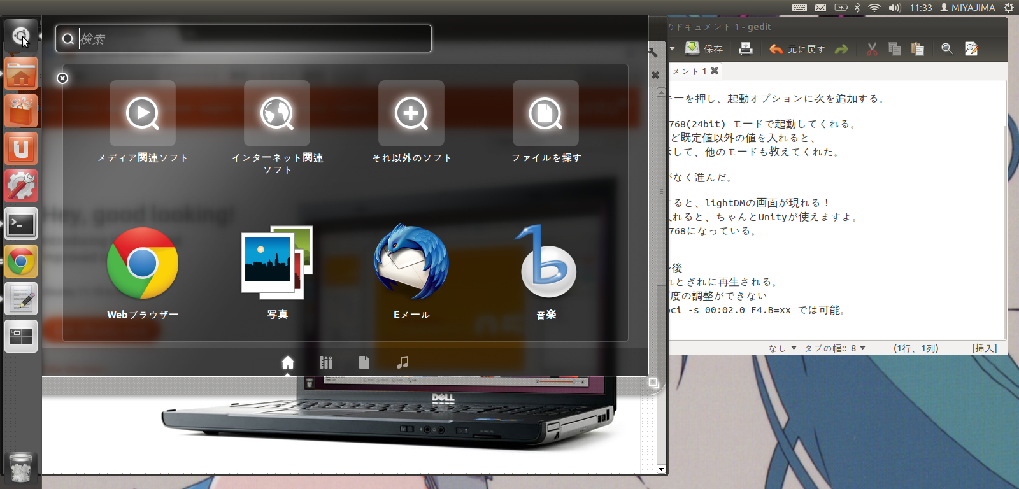Click the cut scissors icon in gedit
The height and width of the screenshot is (489, 1019).
point(872,49)
